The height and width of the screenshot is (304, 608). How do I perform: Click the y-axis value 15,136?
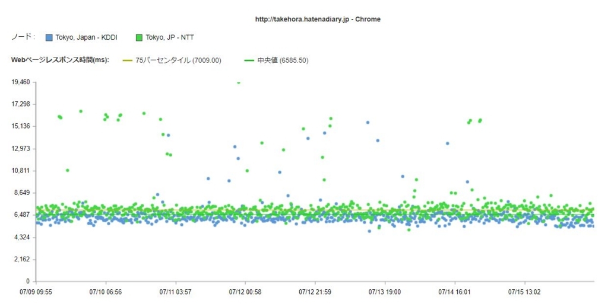(21, 126)
